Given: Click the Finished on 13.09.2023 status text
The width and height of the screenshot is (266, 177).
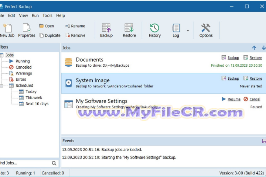Looking at the screenshot, I should pyautogui.click(x=236, y=65).
